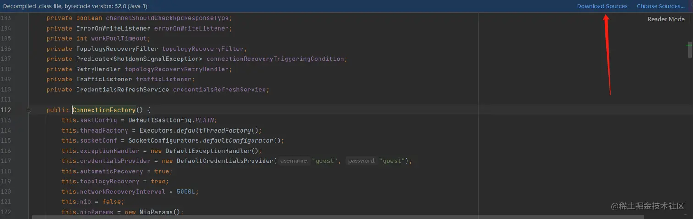
Task: Click the 'password:' parameter hint
Action: 362,161
